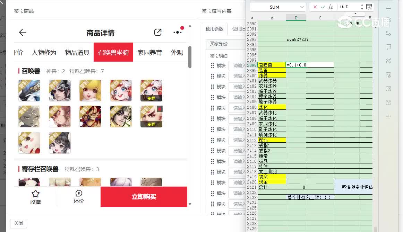Open the insert function fx icon
403x232 pixels.
(331, 7)
